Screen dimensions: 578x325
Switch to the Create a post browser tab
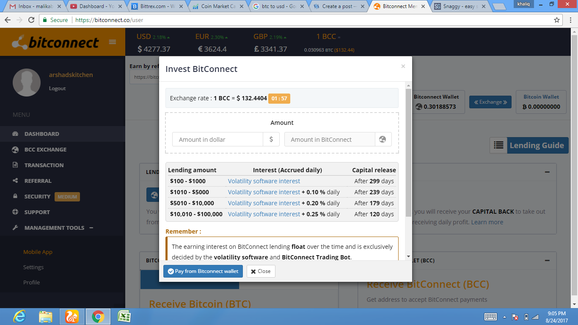(339, 6)
